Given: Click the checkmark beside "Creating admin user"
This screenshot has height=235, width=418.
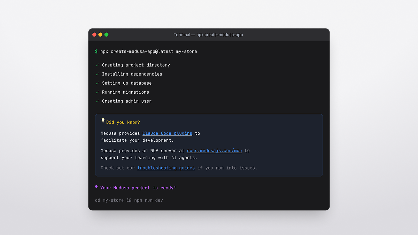Looking at the screenshot, I should [x=98, y=101].
